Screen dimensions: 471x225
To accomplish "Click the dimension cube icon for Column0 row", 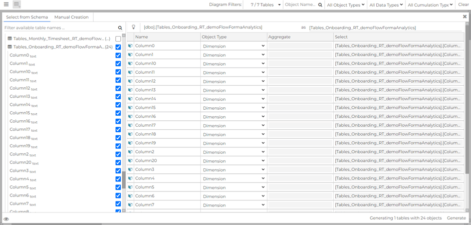I will click(x=130, y=46).
